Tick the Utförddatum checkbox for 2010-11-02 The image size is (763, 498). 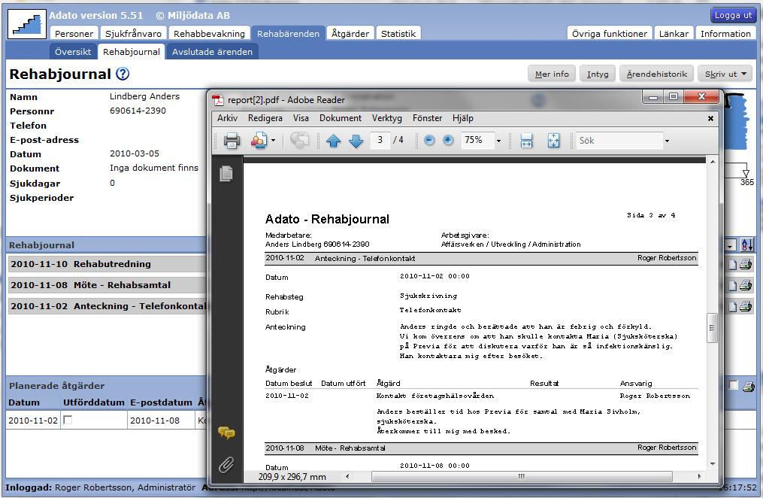[x=68, y=420]
